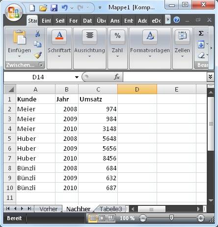
Task: Select cell C4 containing 3148
Action: tap(98, 129)
